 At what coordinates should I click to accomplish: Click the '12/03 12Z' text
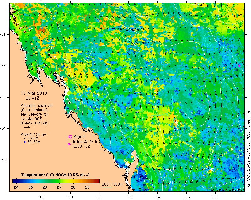[81, 146]
